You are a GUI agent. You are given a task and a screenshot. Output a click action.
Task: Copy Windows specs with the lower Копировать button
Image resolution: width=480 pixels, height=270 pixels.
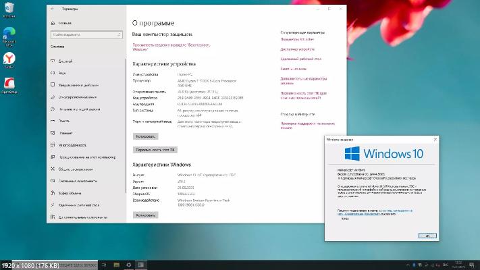tap(145, 215)
